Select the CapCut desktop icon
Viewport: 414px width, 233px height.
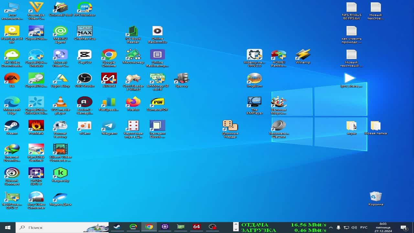point(85,57)
